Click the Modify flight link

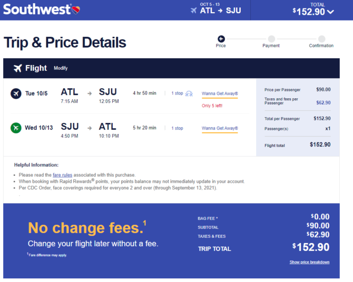pyautogui.click(x=61, y=68)
